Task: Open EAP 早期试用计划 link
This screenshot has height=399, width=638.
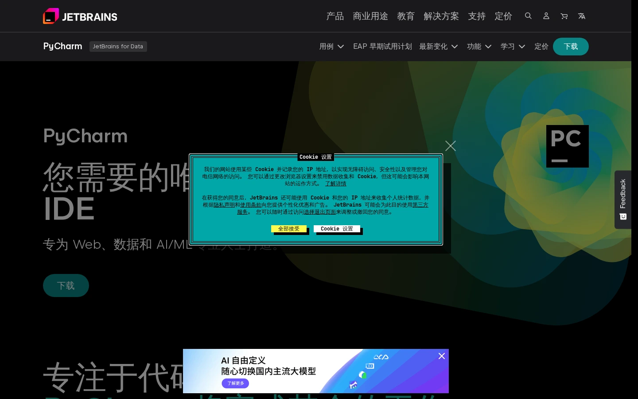Action: click(x=382, y=47)
